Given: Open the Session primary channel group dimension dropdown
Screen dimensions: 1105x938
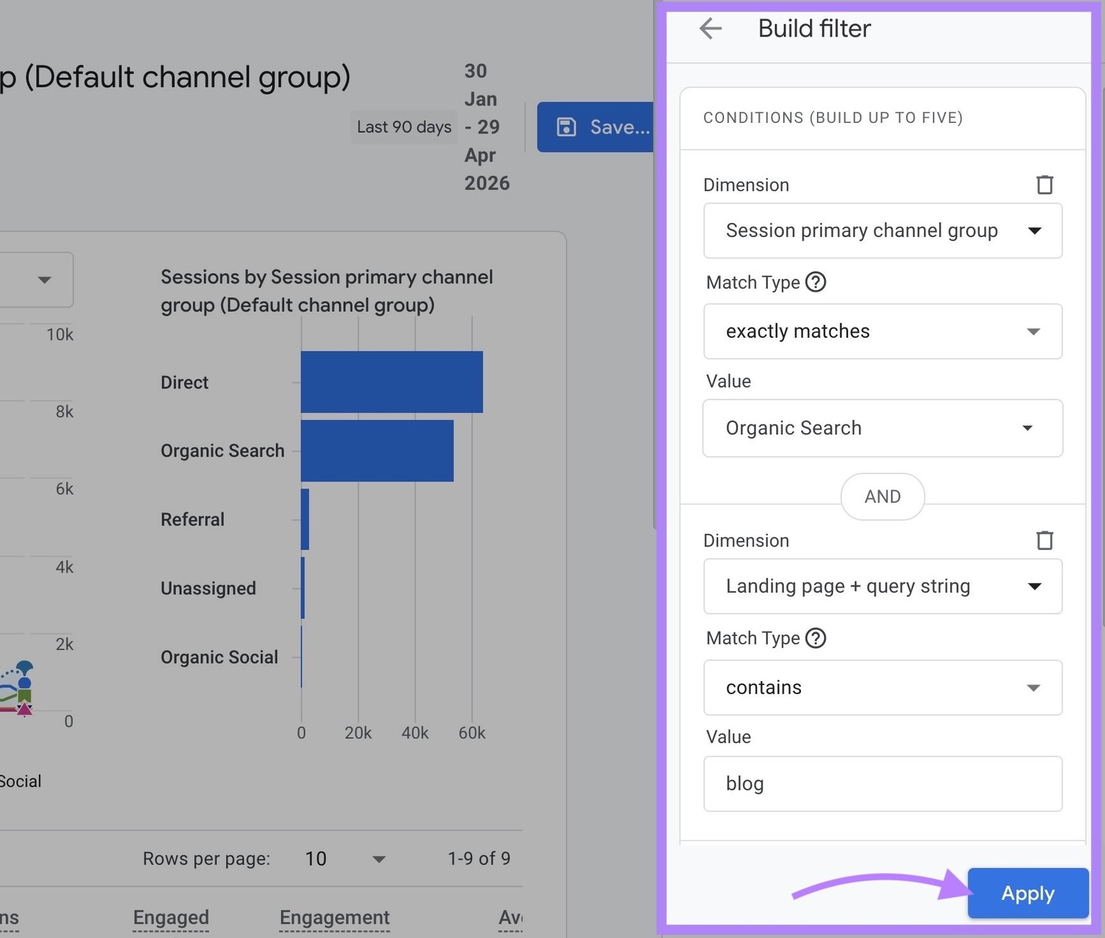Looking at the screenshot, I should (x=883, y=231).
